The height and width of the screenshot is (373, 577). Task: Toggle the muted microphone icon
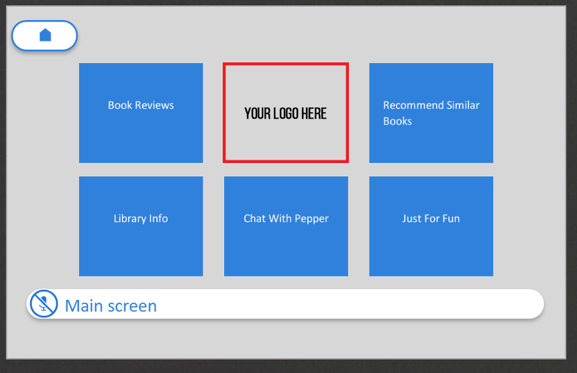44,304
